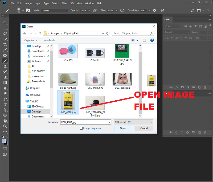Select the Eyedropper tool

pyautogui.click(x=5, y=50)
